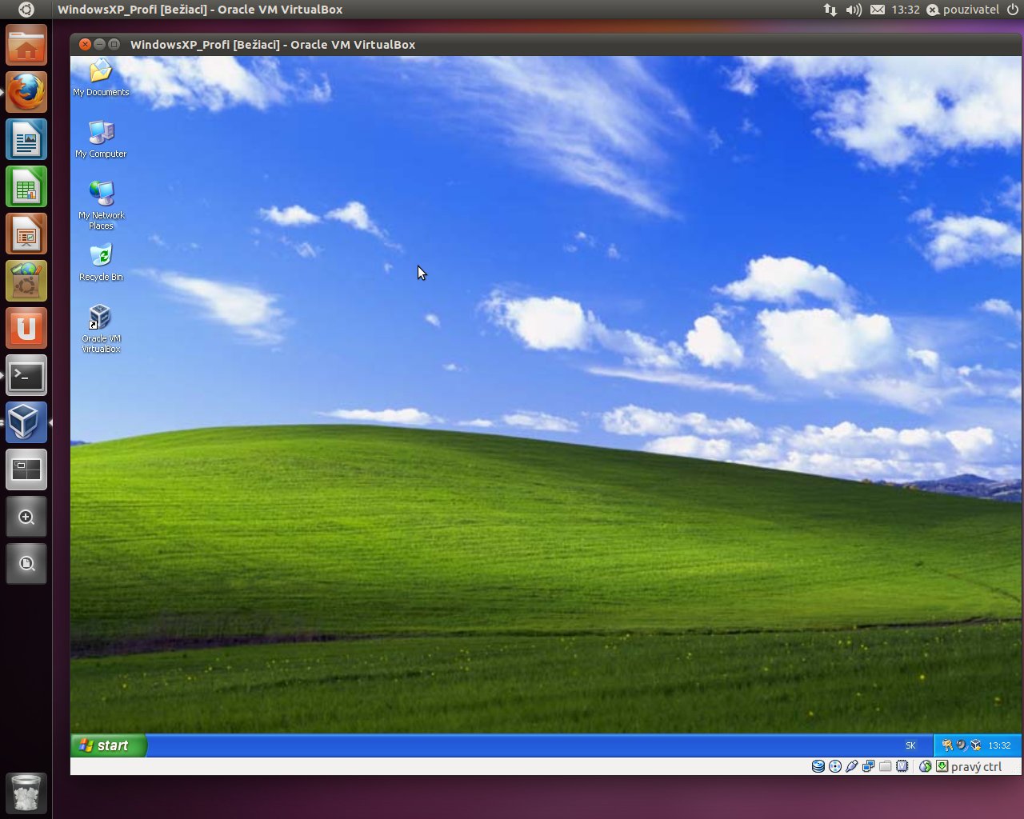Open the Home Folder launcher icon
This screenshot has height=819, width=1024.
click(x=26, y=46)
